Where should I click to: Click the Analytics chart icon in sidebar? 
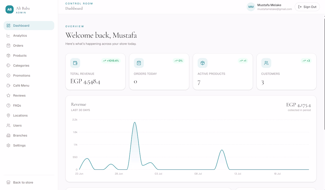8,36
